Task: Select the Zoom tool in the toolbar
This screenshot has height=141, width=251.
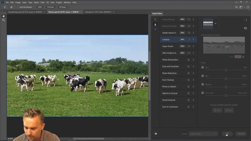Action: (4, 20)
